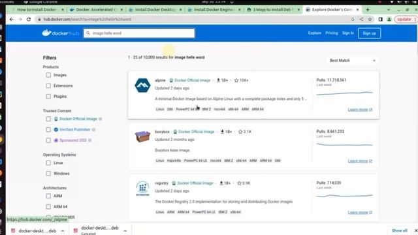Click the Docker Official Image badge on busybox

(x=194, y=132)
